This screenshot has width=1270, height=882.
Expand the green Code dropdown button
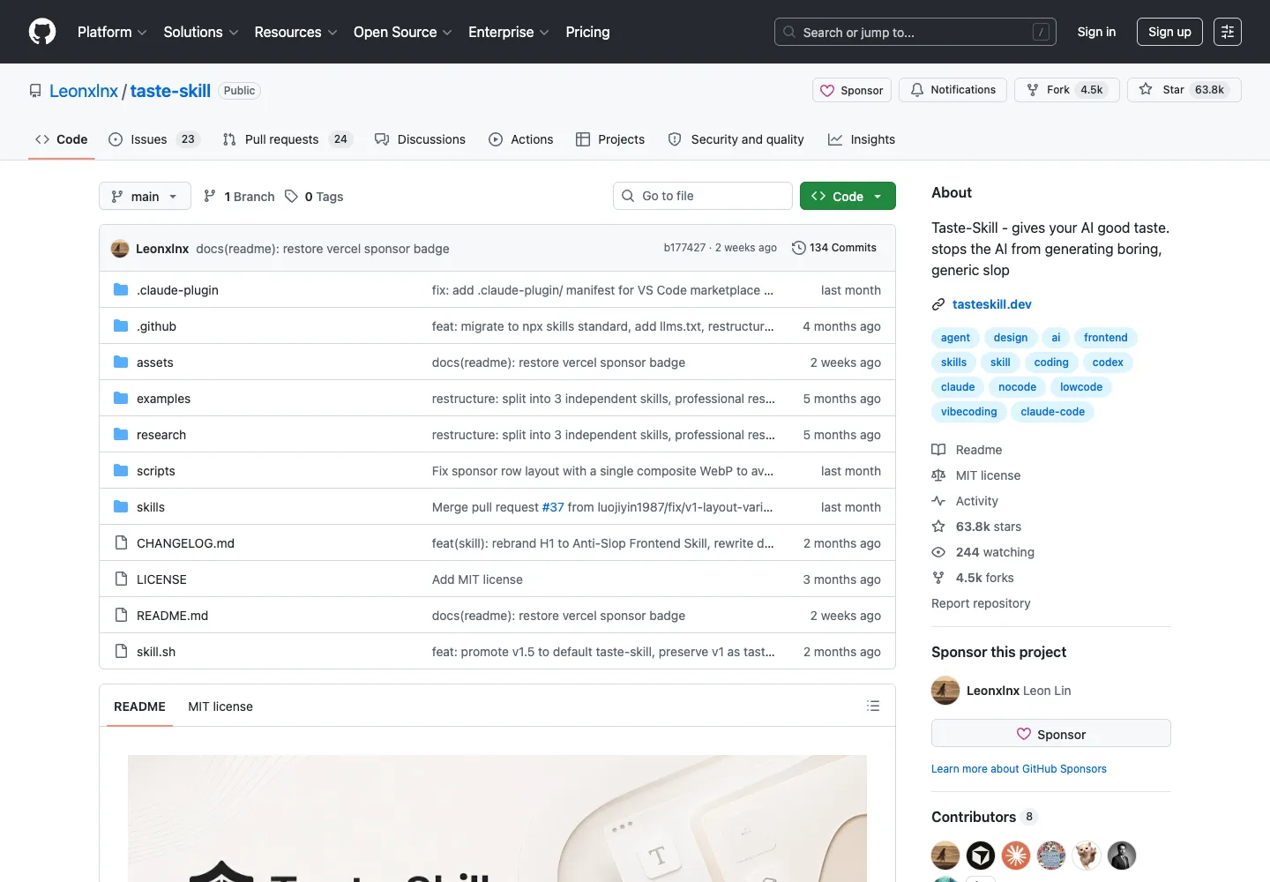[x=848, y=196]
